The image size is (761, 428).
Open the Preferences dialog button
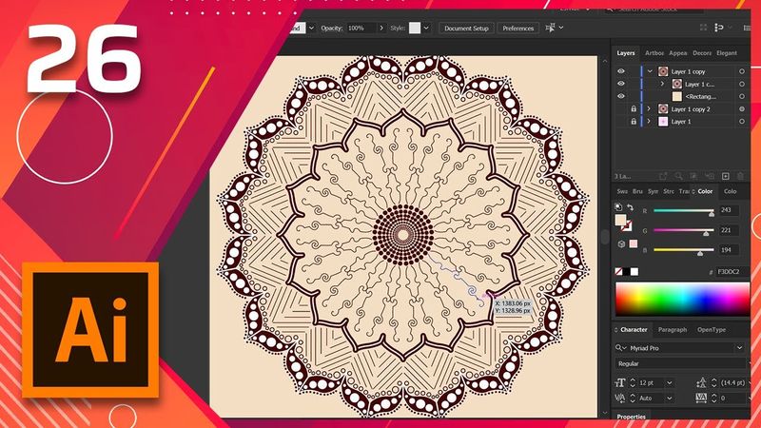click(517, 29)
